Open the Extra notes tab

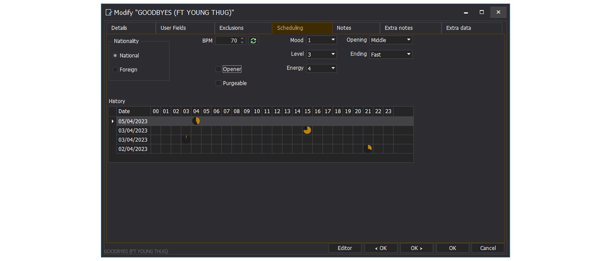pos(398,28)
